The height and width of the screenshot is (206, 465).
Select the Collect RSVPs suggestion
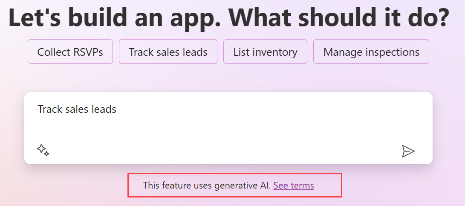(70, 52)
